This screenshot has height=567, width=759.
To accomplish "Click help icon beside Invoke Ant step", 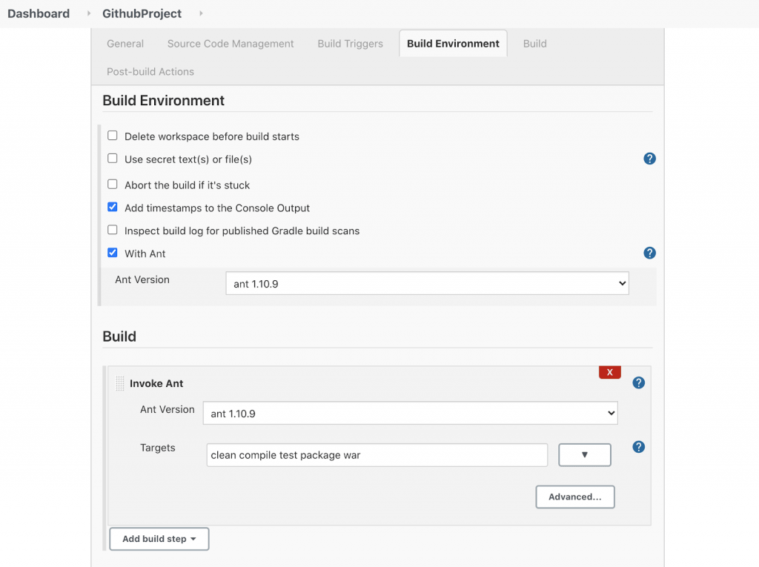I will coord(638,383).
